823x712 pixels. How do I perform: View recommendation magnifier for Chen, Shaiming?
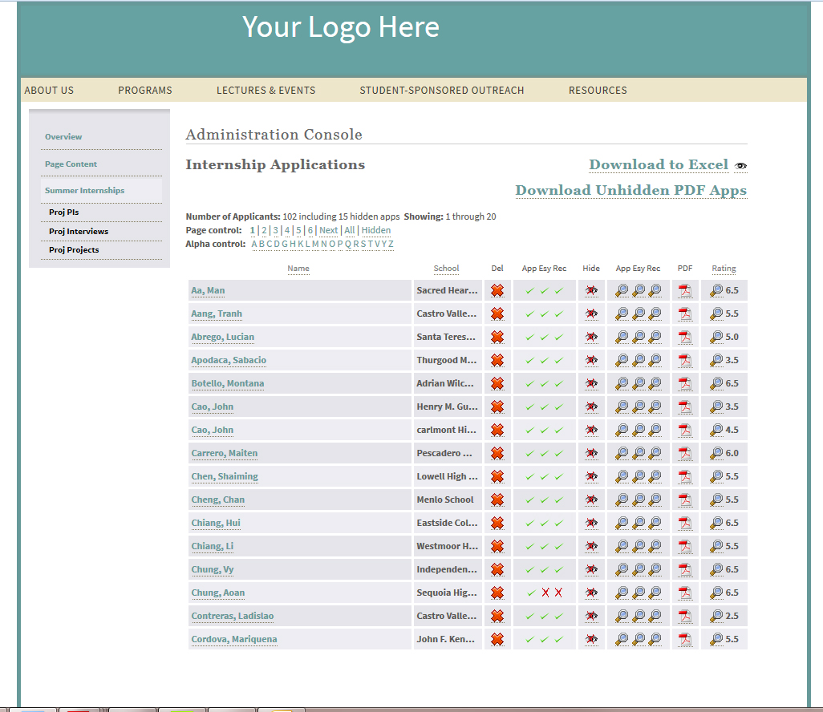pyautogui.click(x=655, y=477)
